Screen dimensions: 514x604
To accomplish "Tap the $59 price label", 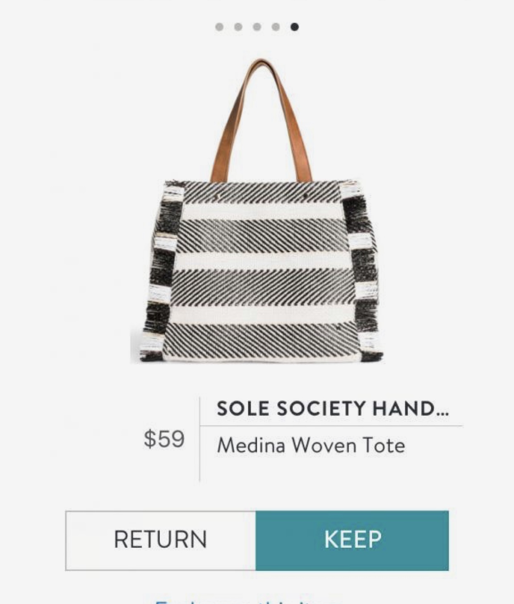I will (164, 439).
